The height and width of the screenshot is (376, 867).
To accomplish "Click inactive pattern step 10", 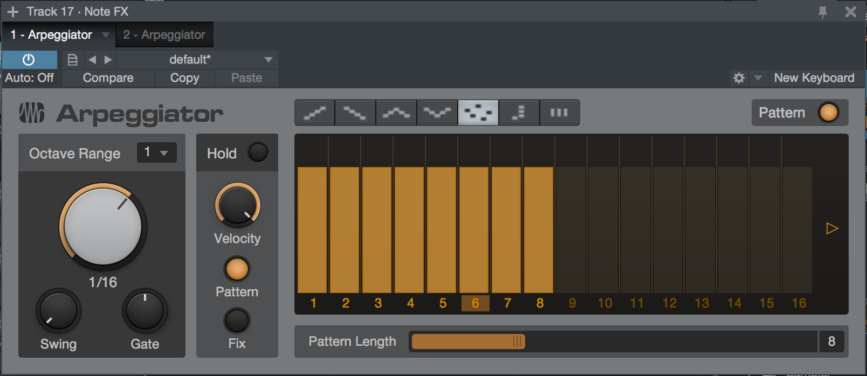I will pyautogui.click(x=604, y=230).
